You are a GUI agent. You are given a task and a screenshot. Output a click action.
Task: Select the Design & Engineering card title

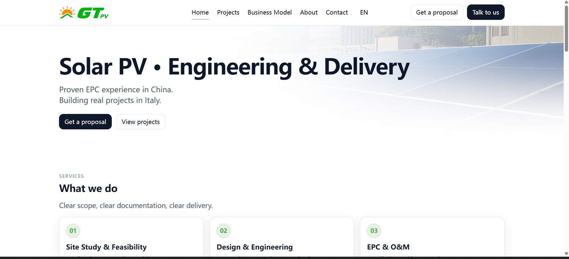point(255,247)
